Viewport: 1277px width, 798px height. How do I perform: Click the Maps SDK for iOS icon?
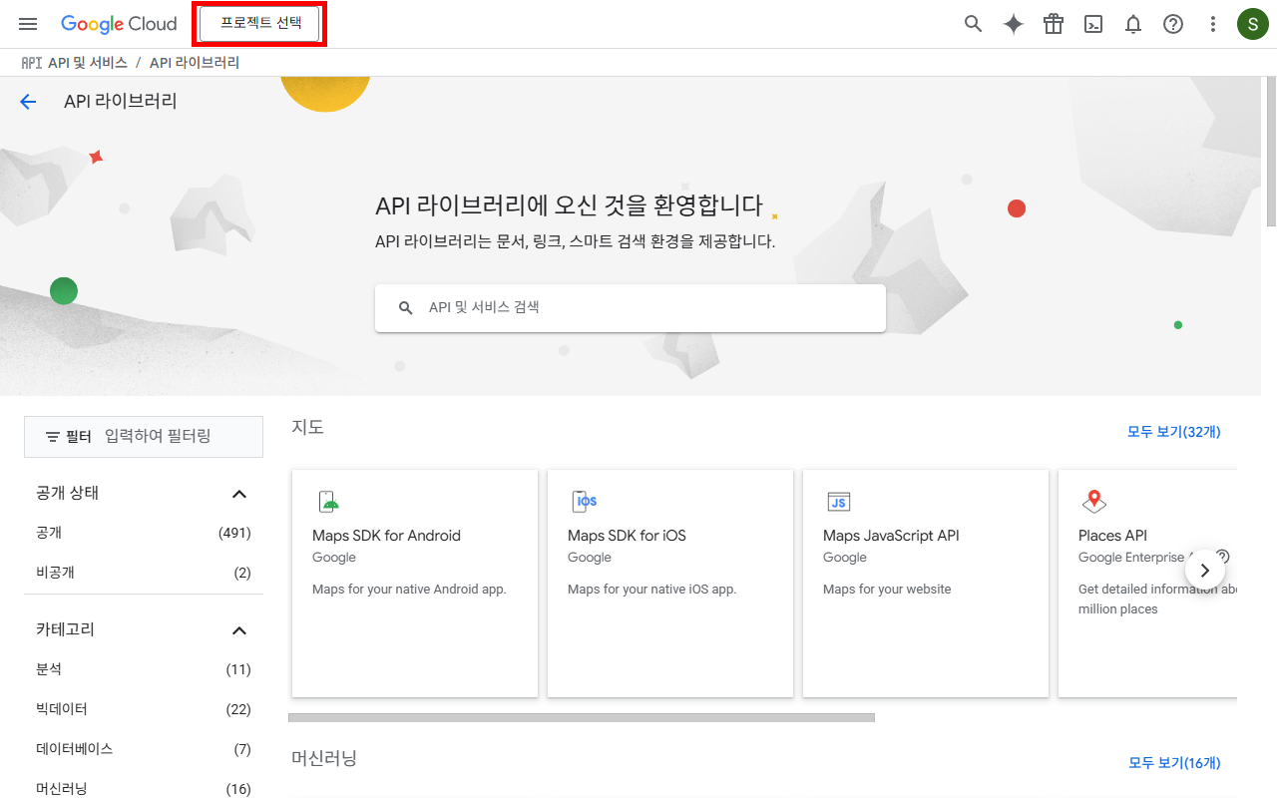point(584,501)
